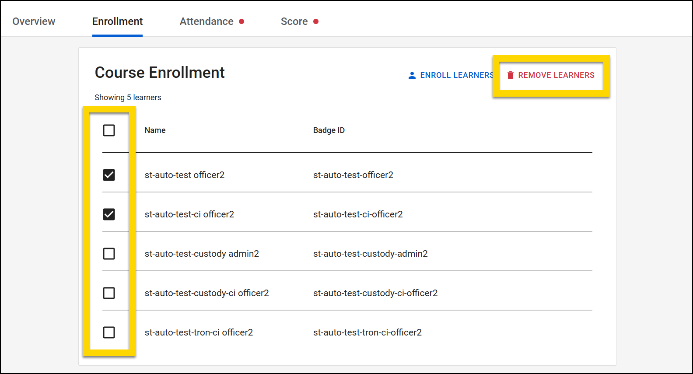Image resolution: width=693 pixels, height=374 pixels.
Task: Click the learner name st-auto-test-custody admin2
Action: pyautogui.click(x=202, y=254)
